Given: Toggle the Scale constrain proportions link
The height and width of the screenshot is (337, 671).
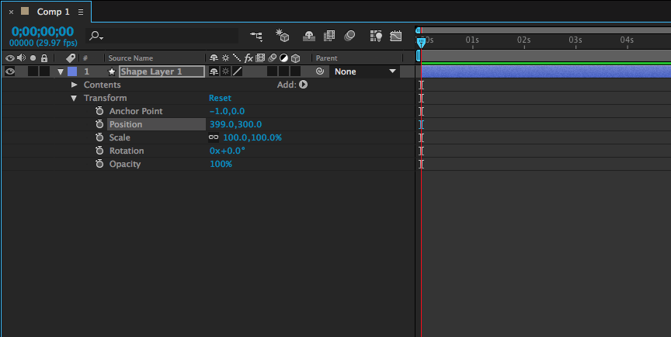Looking at the screenshot, I should 214,137.
